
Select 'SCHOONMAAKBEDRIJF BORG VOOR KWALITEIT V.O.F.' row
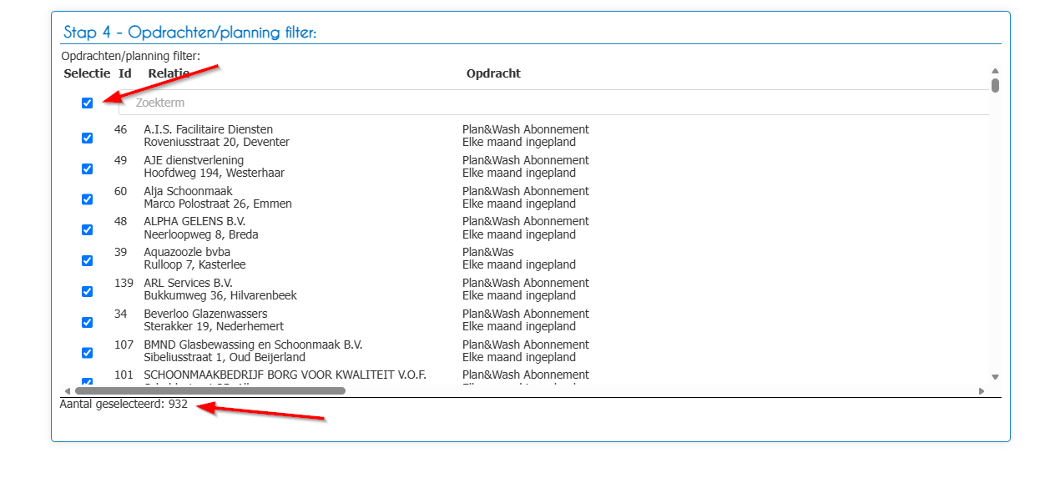click(x=285, y=375)
